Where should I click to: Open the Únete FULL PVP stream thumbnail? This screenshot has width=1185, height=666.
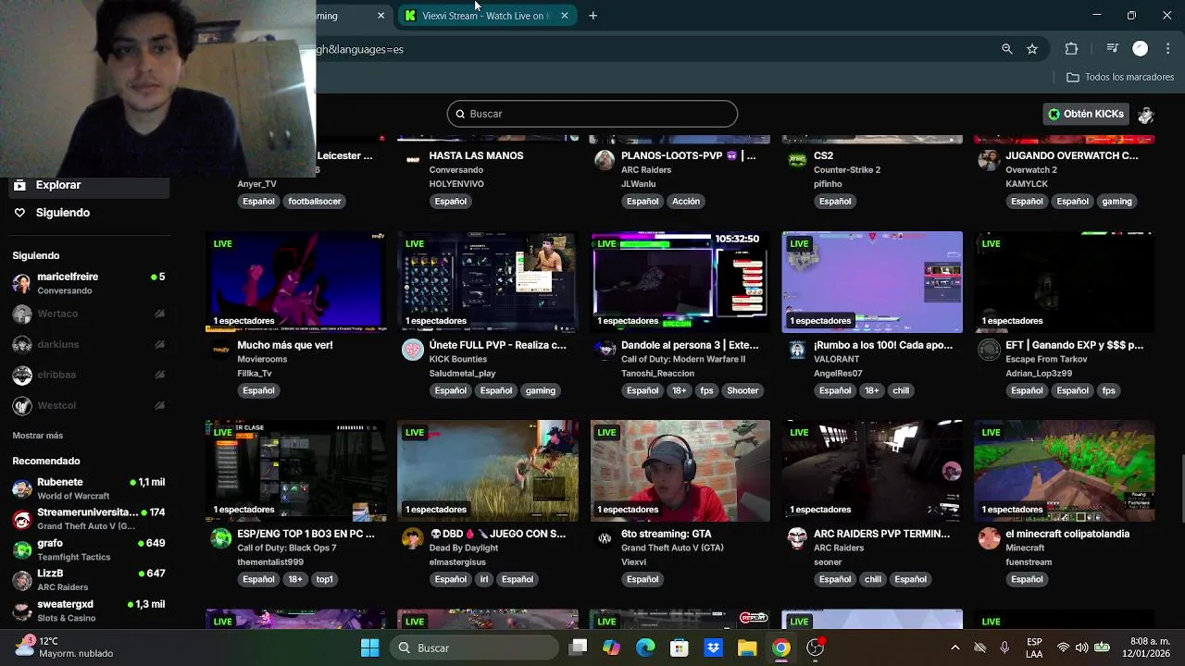point(488,282)
